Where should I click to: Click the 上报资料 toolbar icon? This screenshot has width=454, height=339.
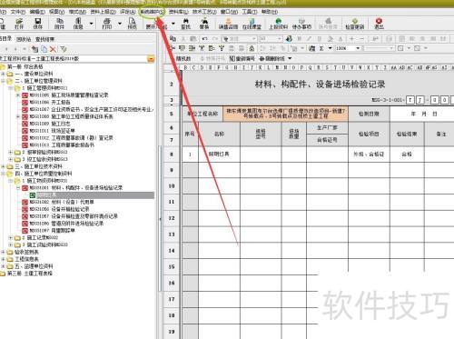click(279, 24)
